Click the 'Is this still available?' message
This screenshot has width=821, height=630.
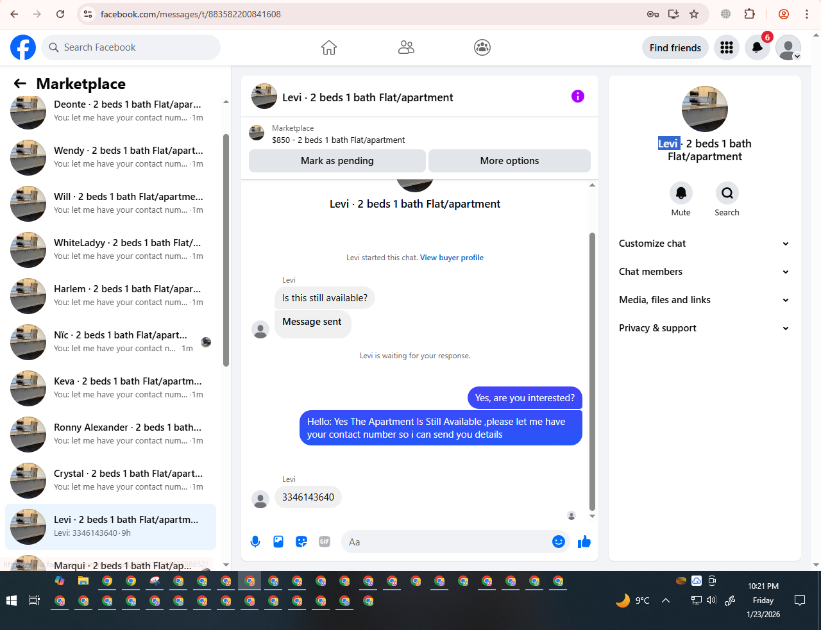click(x=325, y=298)
